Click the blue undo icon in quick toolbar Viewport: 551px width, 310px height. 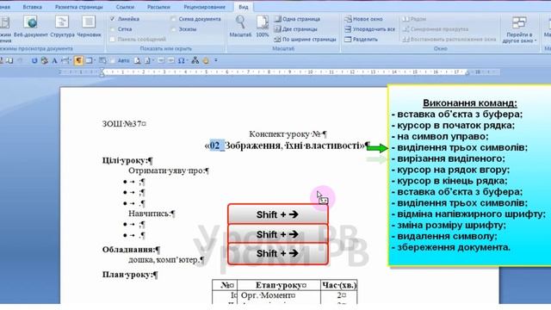(34, 60)
